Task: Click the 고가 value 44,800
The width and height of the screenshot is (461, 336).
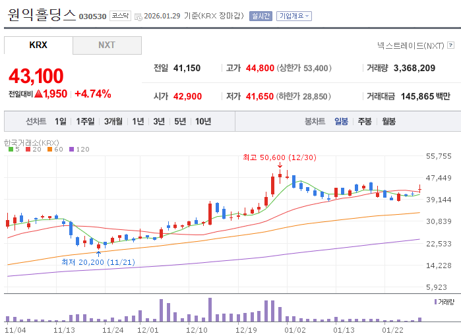Action: (260, 68)
